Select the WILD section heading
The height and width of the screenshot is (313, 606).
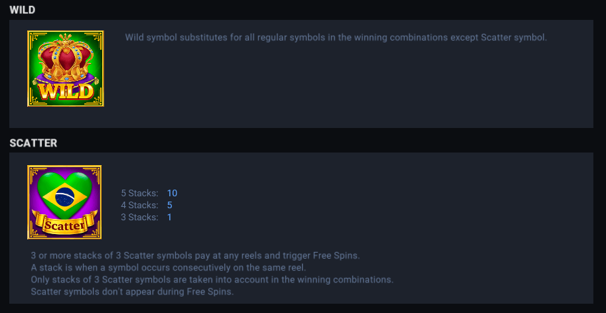tap(22, 10)
